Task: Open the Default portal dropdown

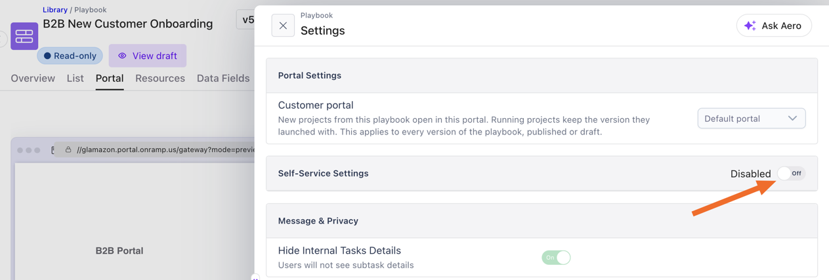Action: 752,119
